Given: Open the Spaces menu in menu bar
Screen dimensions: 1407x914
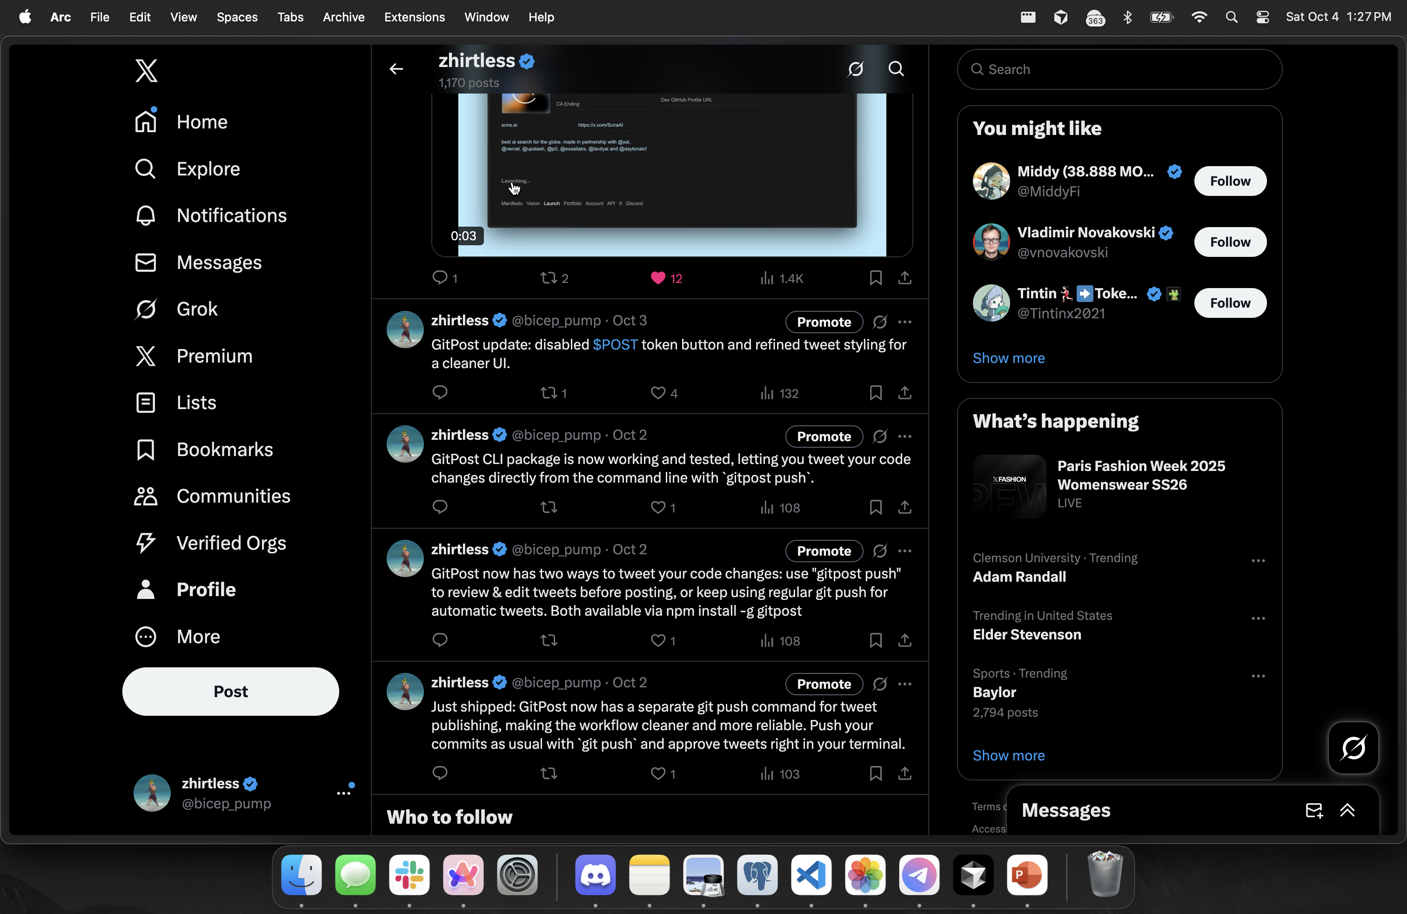Looking at the screenshot, I should [236, 17].
